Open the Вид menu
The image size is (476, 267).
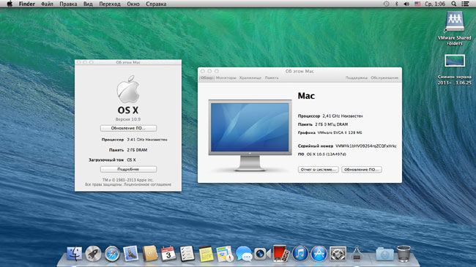click(88, 4)
